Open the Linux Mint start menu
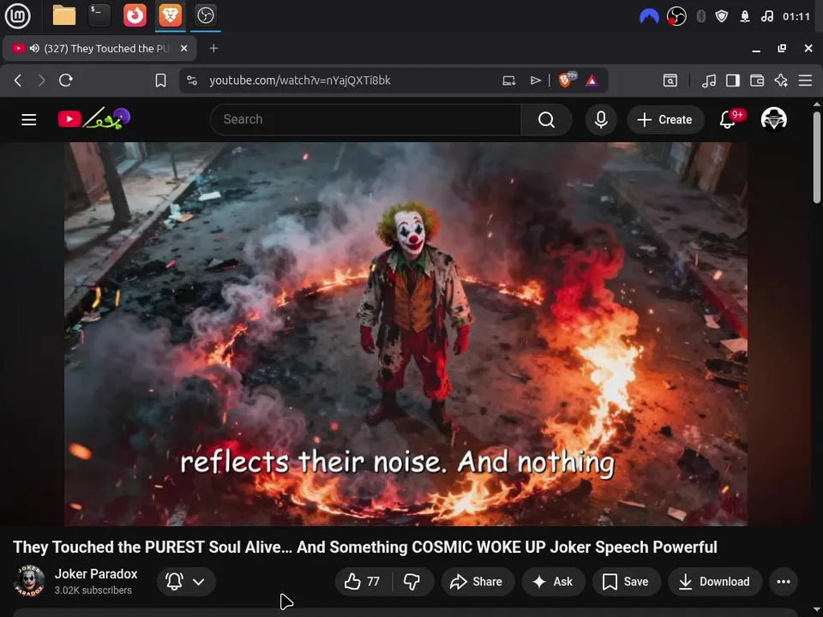 click(17, 15)
